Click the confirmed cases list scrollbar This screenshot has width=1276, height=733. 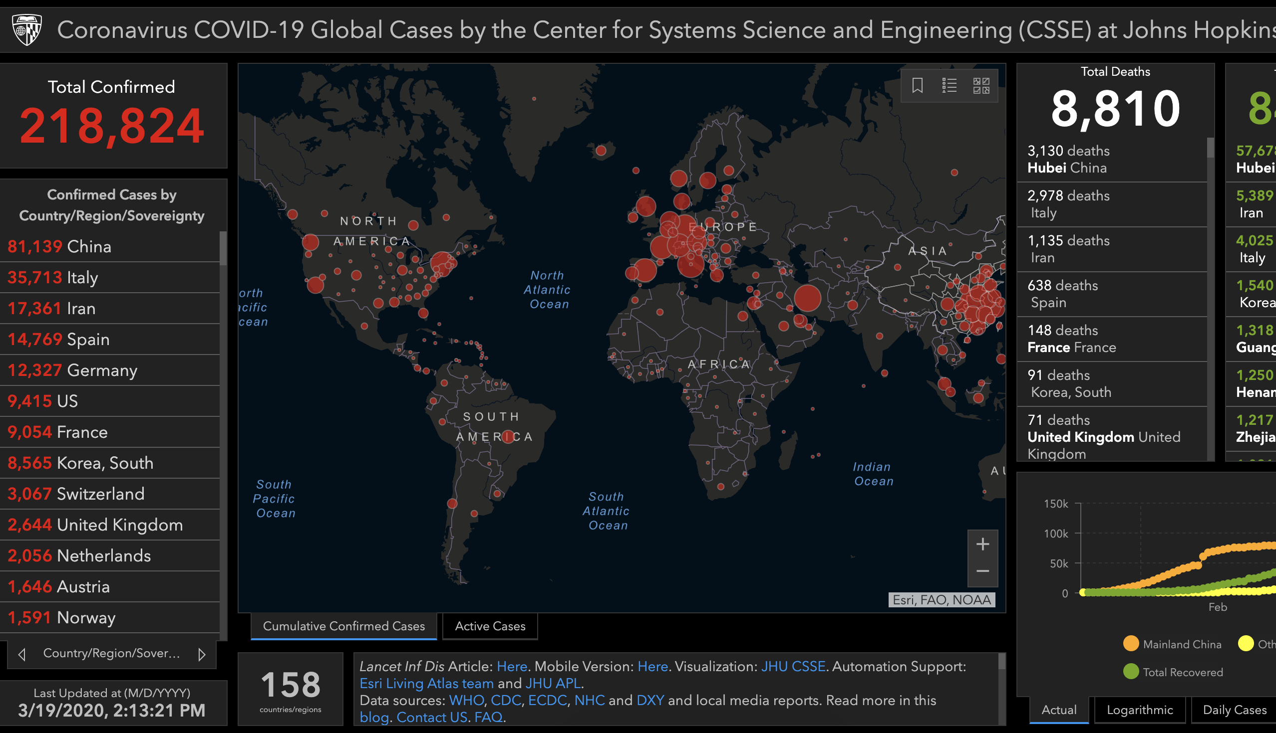tap(223, 248)
